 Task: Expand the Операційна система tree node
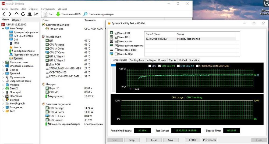(3, 66)
